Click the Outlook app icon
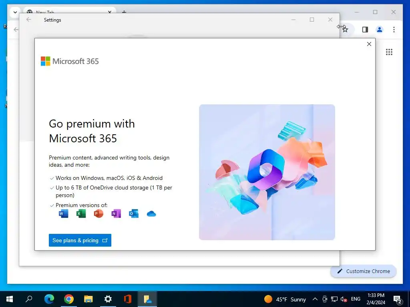 point(134,213)
